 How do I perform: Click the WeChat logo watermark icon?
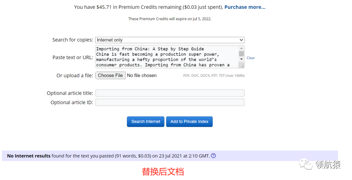[306, 164]
